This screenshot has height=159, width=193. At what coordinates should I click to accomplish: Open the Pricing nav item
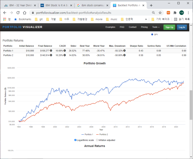point(144,27)
